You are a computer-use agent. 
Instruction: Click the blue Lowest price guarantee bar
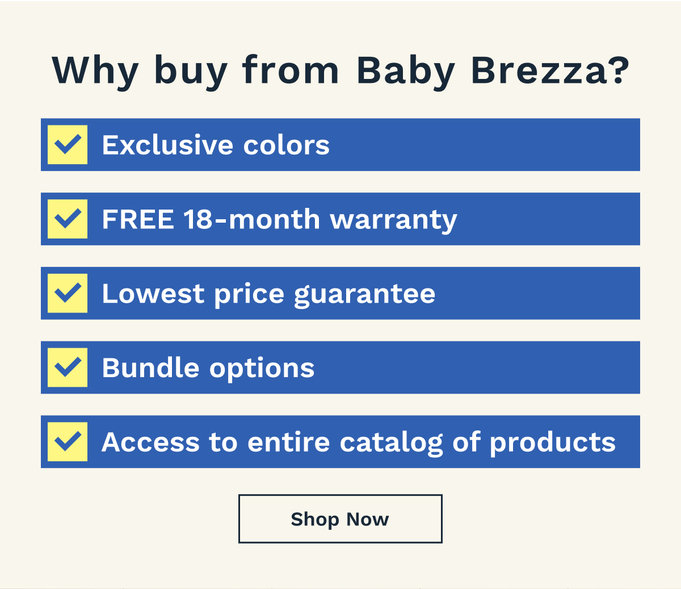click(x=533, y=294)
